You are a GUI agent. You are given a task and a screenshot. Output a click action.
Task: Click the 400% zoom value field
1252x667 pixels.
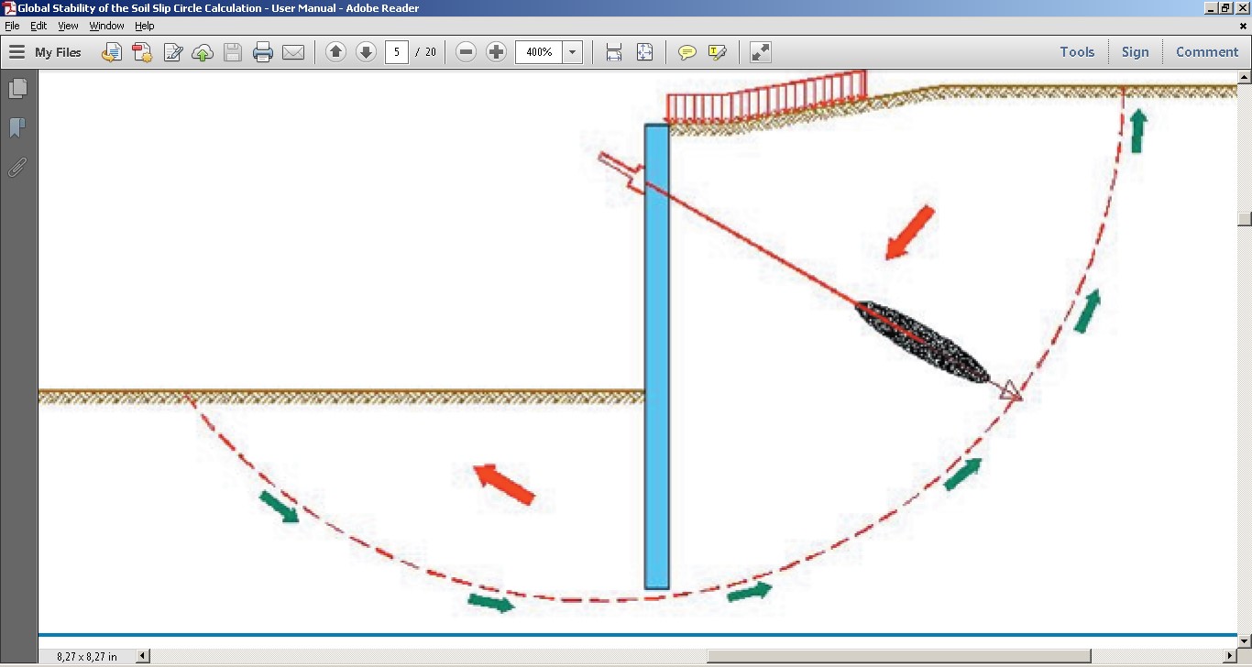539,52
